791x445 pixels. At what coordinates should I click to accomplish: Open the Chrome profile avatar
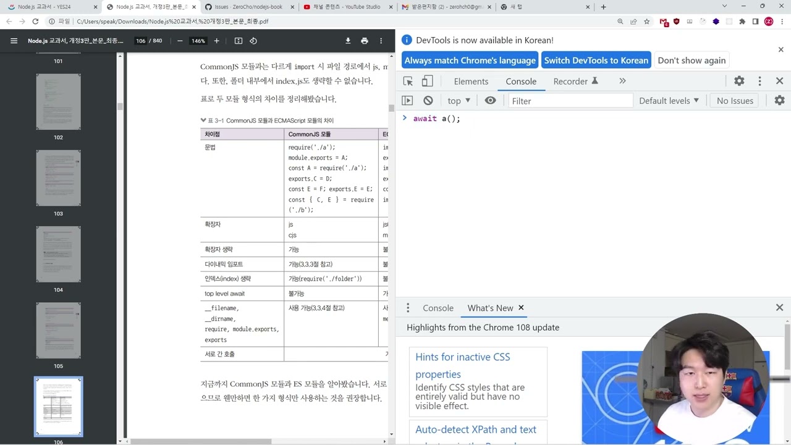pos(769,21)
